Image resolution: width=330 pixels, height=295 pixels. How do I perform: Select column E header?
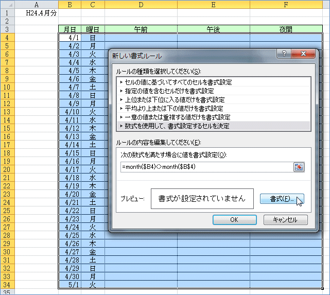point(214,5)
